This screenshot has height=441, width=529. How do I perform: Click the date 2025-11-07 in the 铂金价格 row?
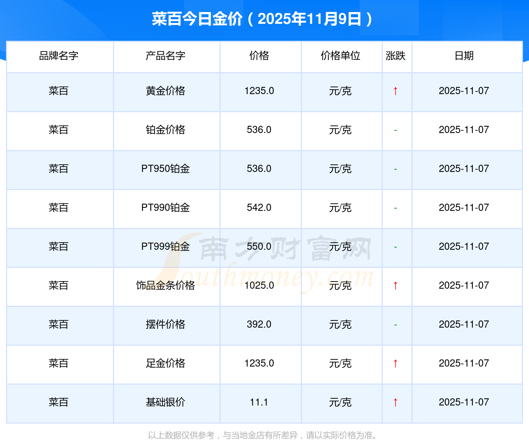[x=464, y=130]
